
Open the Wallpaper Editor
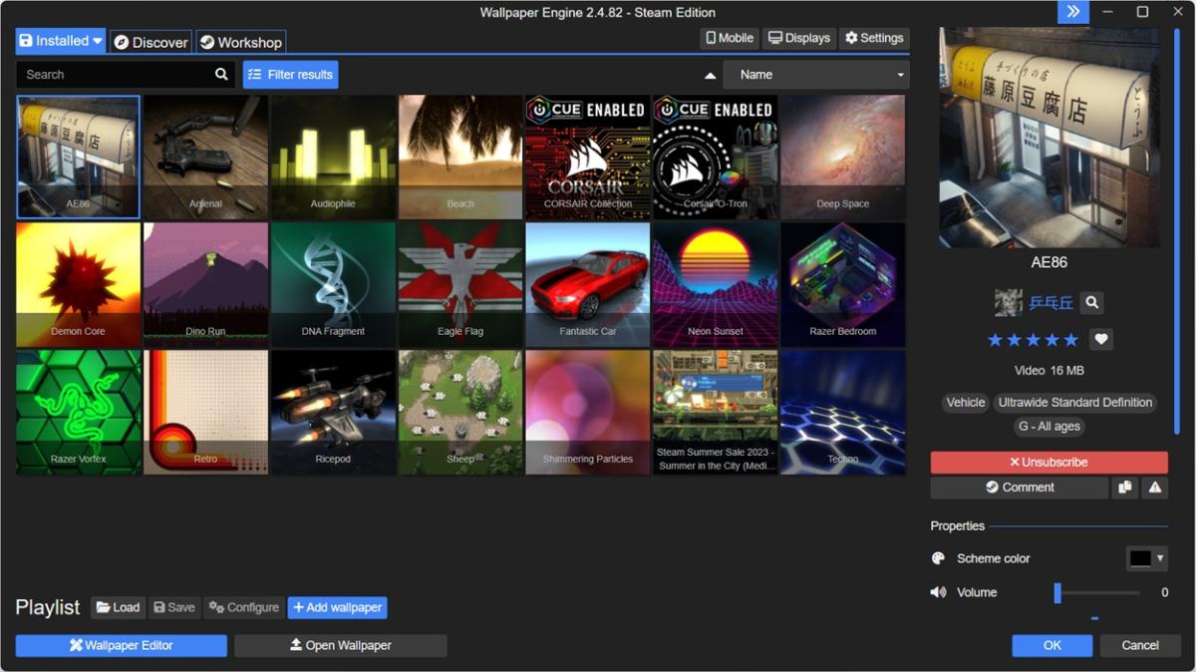121,645
